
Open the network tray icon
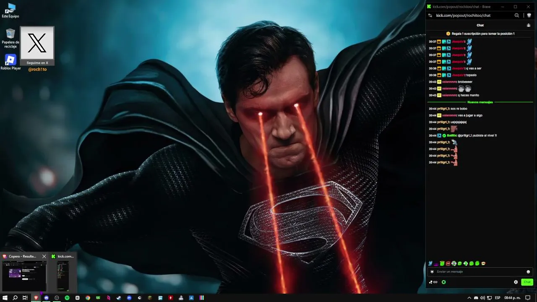489,298
